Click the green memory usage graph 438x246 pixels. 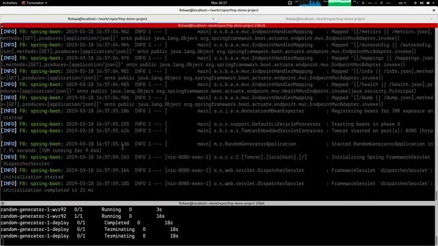[x=339, y=3]
